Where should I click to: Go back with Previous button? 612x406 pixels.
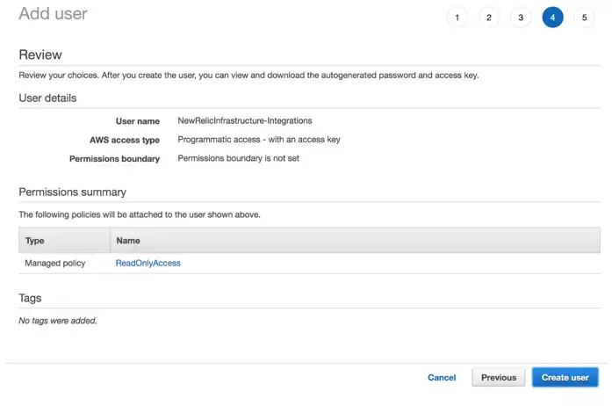click(498, 377)
